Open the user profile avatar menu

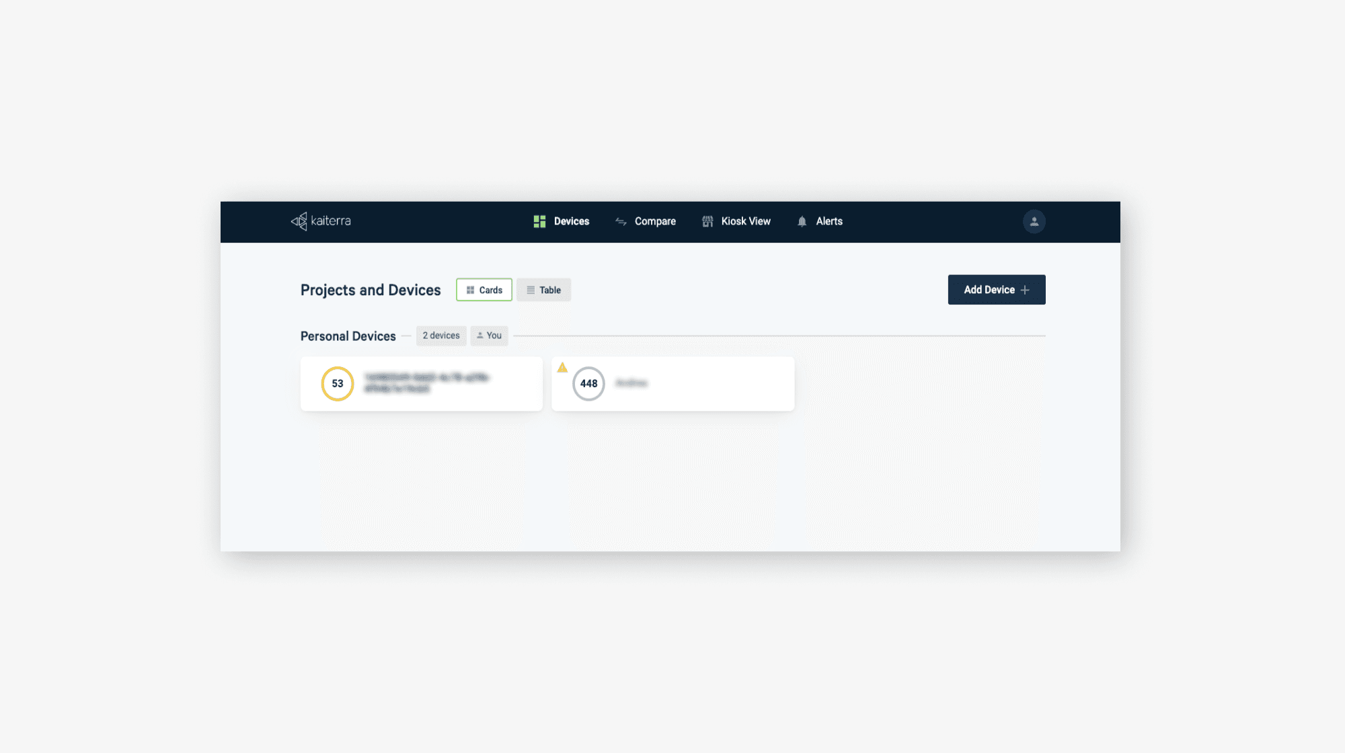(1034, 222)
